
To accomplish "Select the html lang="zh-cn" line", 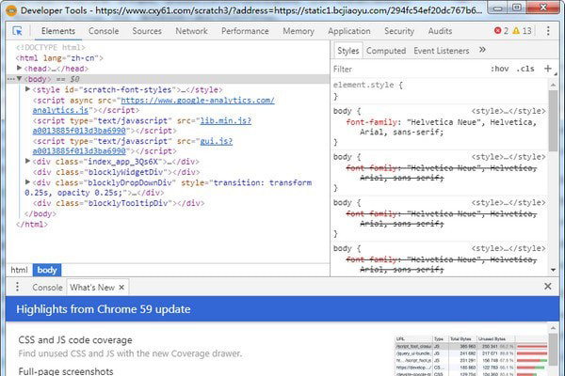I will coord(59,58).
